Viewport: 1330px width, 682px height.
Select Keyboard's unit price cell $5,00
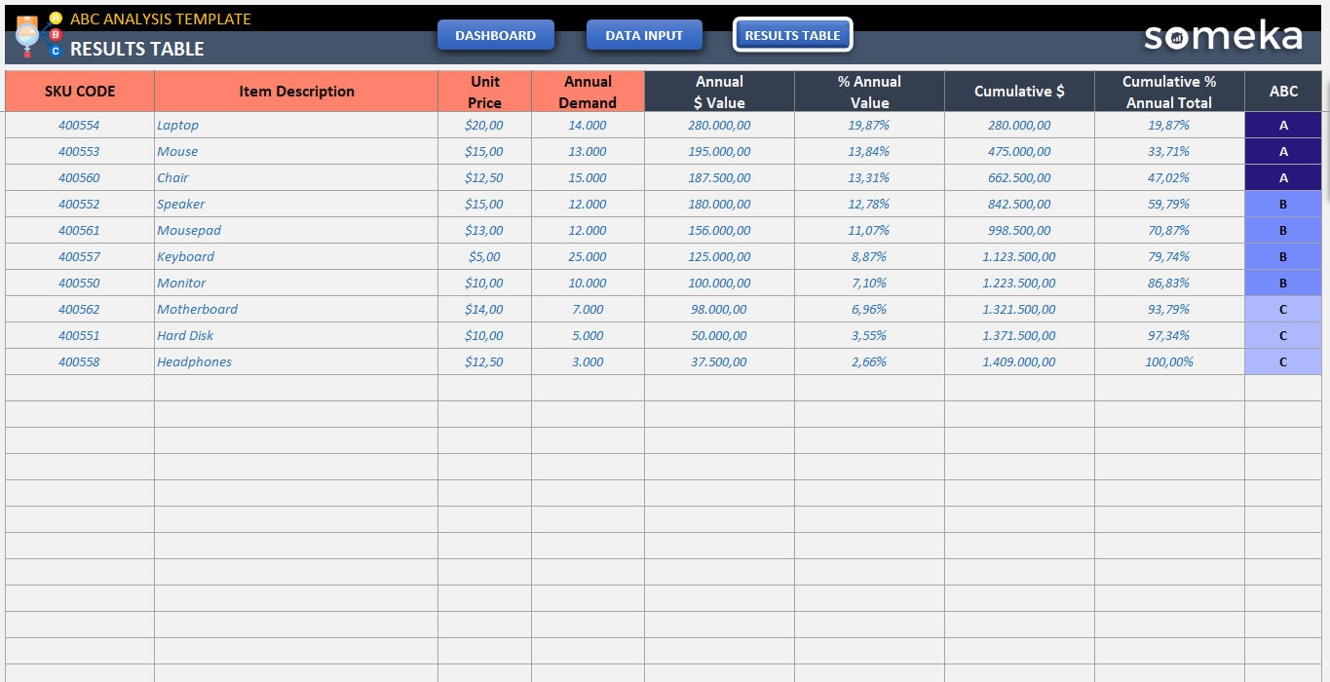[484, 256]
